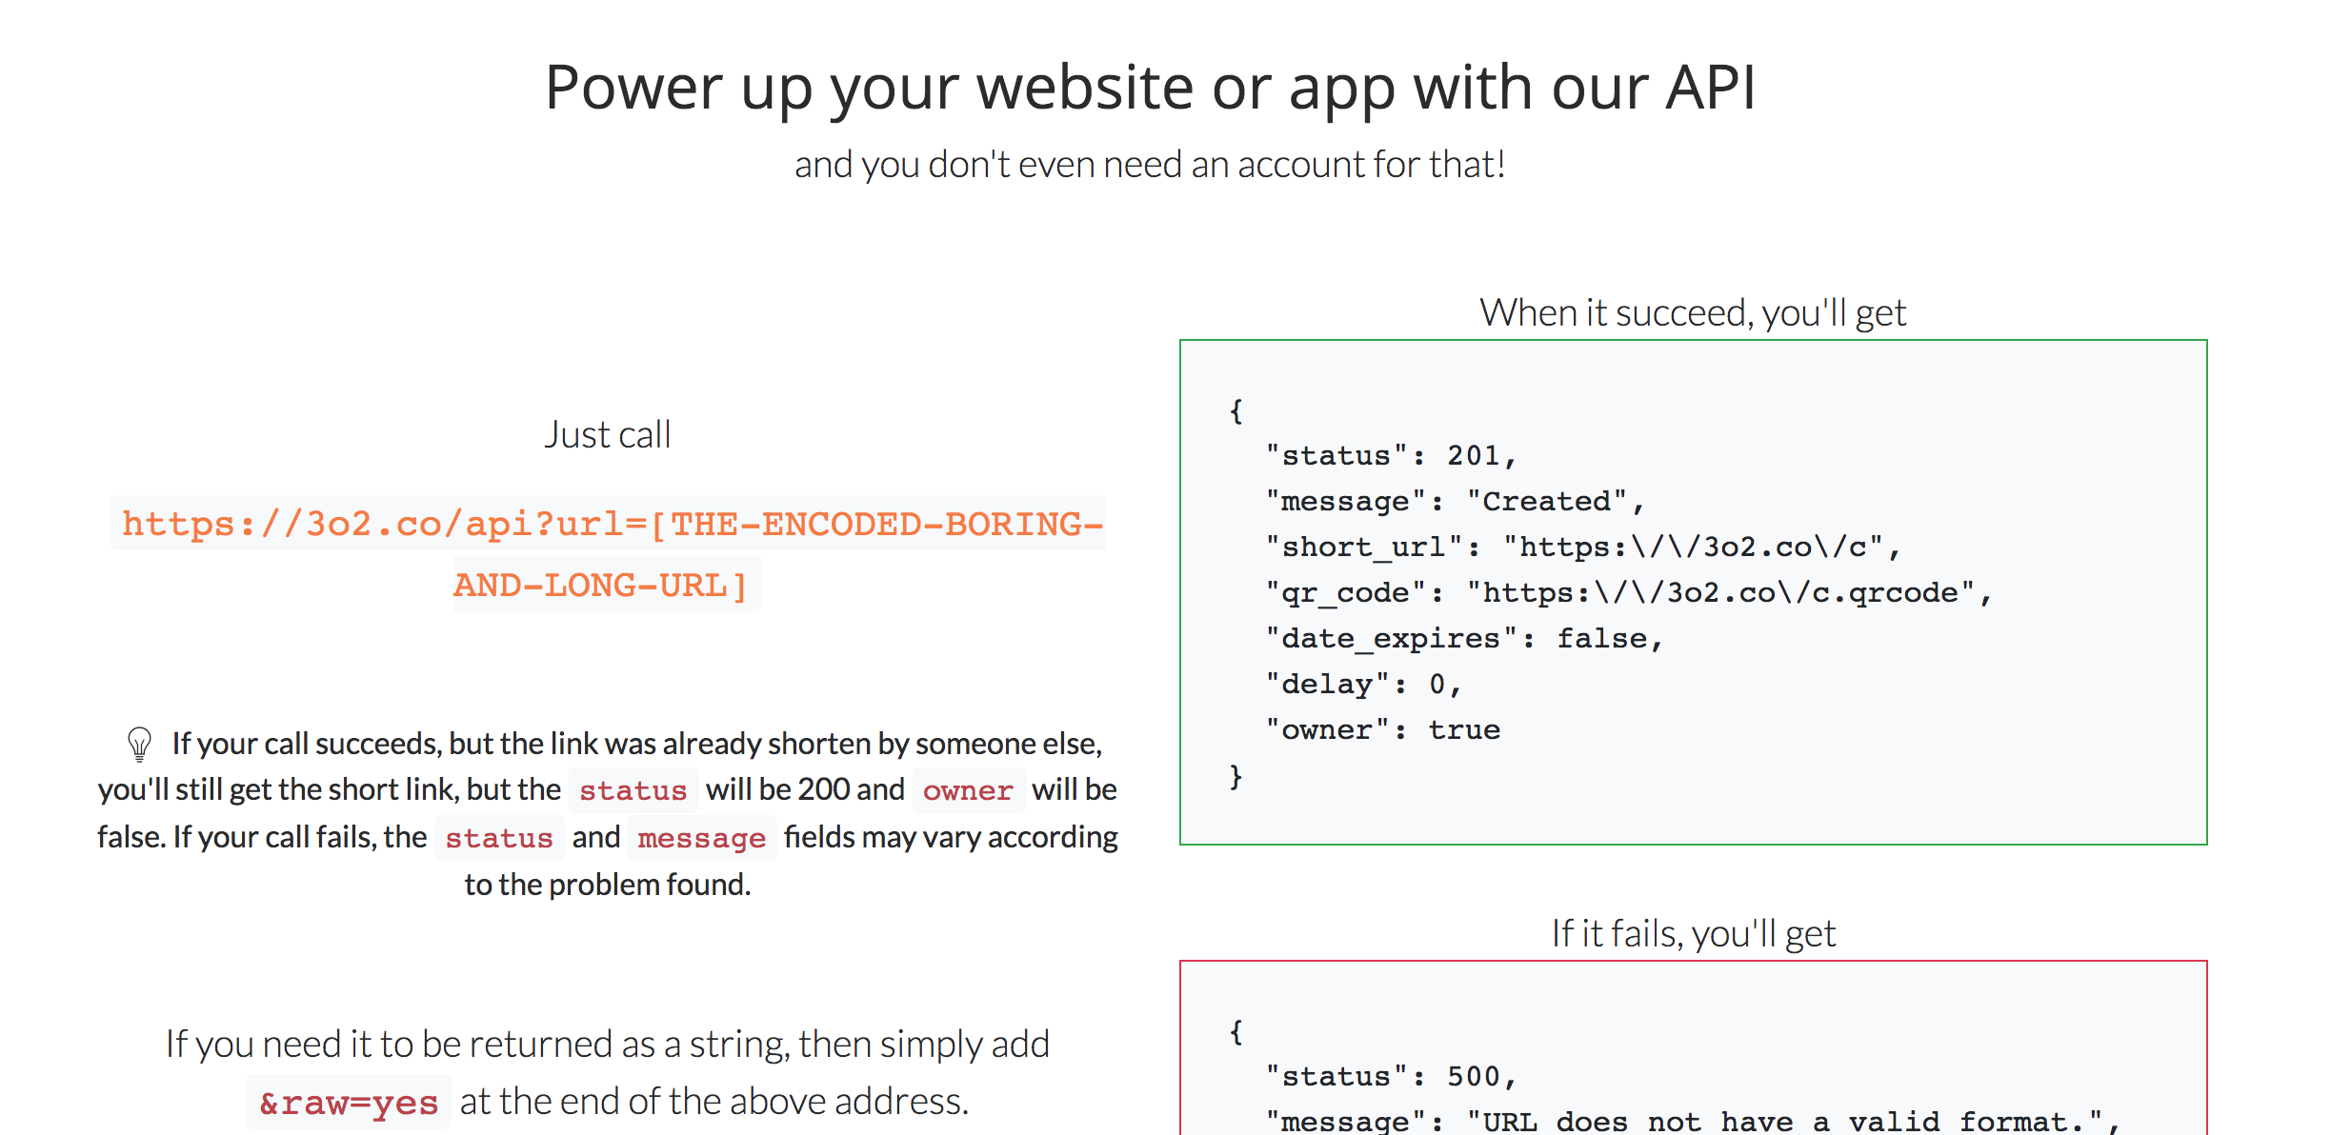Click the '"status": 201,' line

tap(1391, 455)
